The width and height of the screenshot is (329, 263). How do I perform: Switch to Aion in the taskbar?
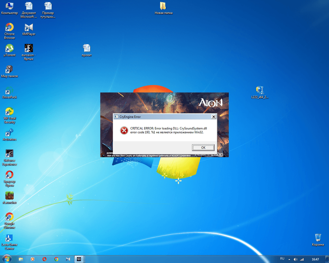[79, 259]
